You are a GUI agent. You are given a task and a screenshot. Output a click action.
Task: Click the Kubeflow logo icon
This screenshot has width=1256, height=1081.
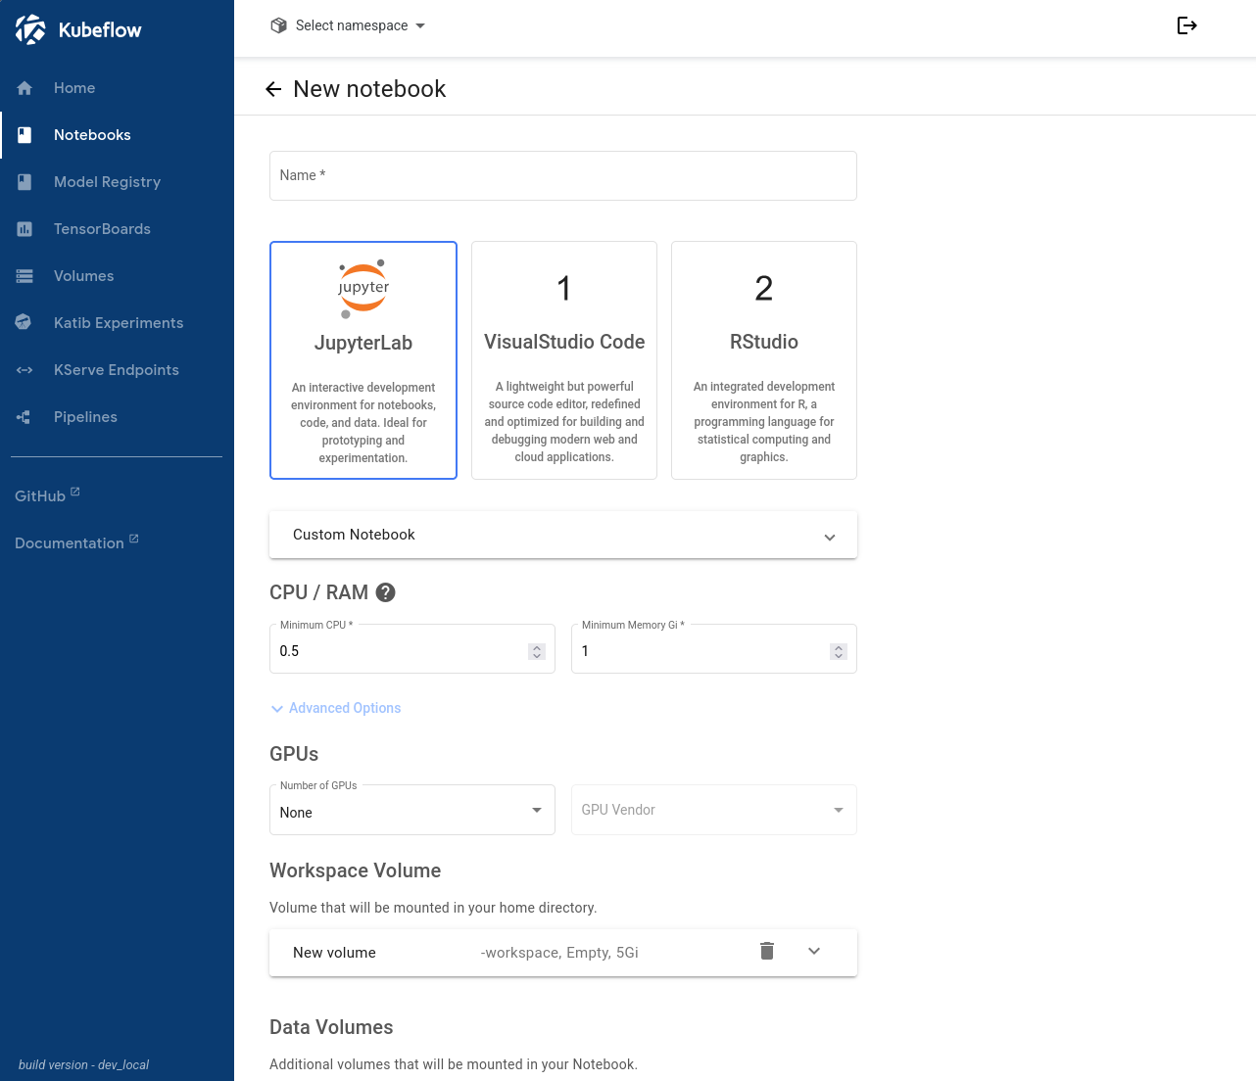click(x=30, y=29)
